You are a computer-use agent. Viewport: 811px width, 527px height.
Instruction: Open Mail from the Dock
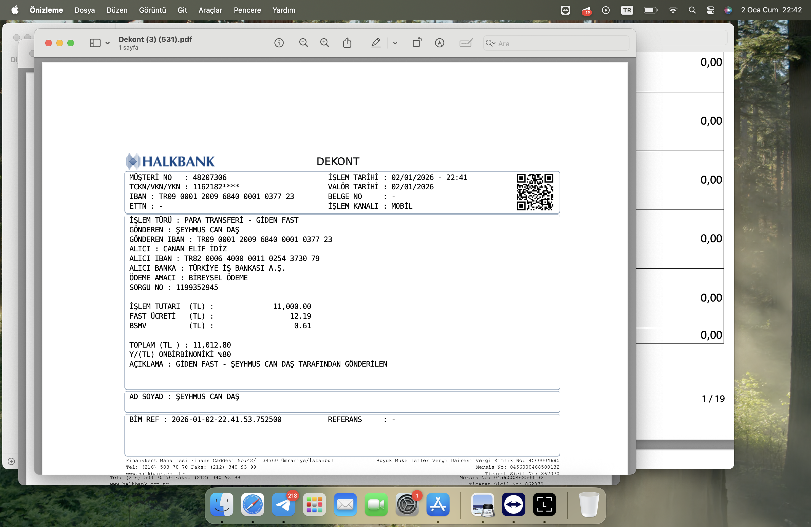tap(345, 504)
